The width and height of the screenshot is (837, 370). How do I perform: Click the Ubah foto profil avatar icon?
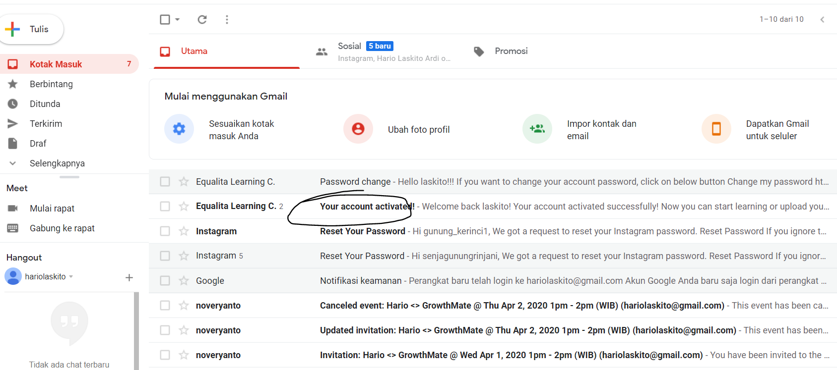(x=358, y=129)
